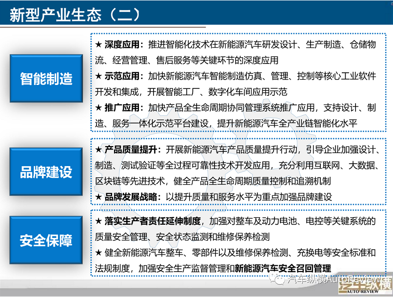Select the 品牌建设 blue button
Viewport: 393px width, 297px height.
pos(46,171)
